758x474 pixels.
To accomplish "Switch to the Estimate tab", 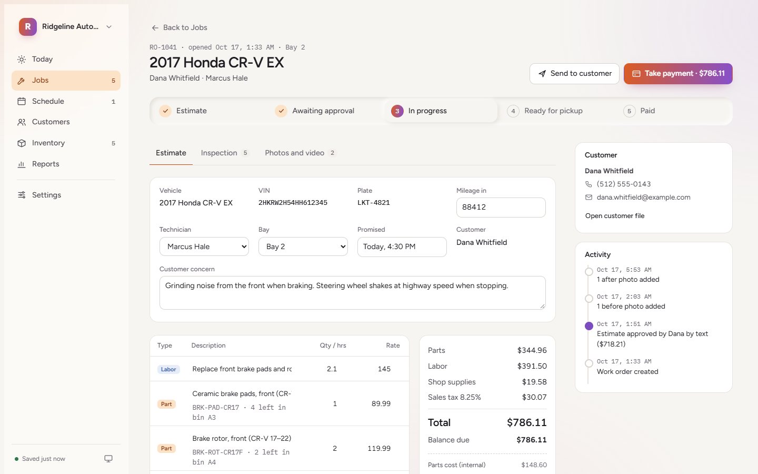I will [x=171, y=153].
